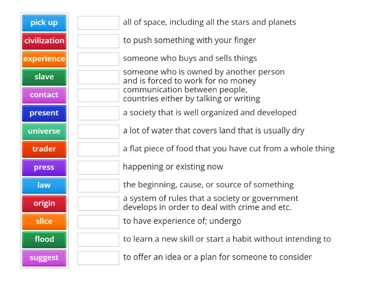Select the 'flood' word tile

44,239
